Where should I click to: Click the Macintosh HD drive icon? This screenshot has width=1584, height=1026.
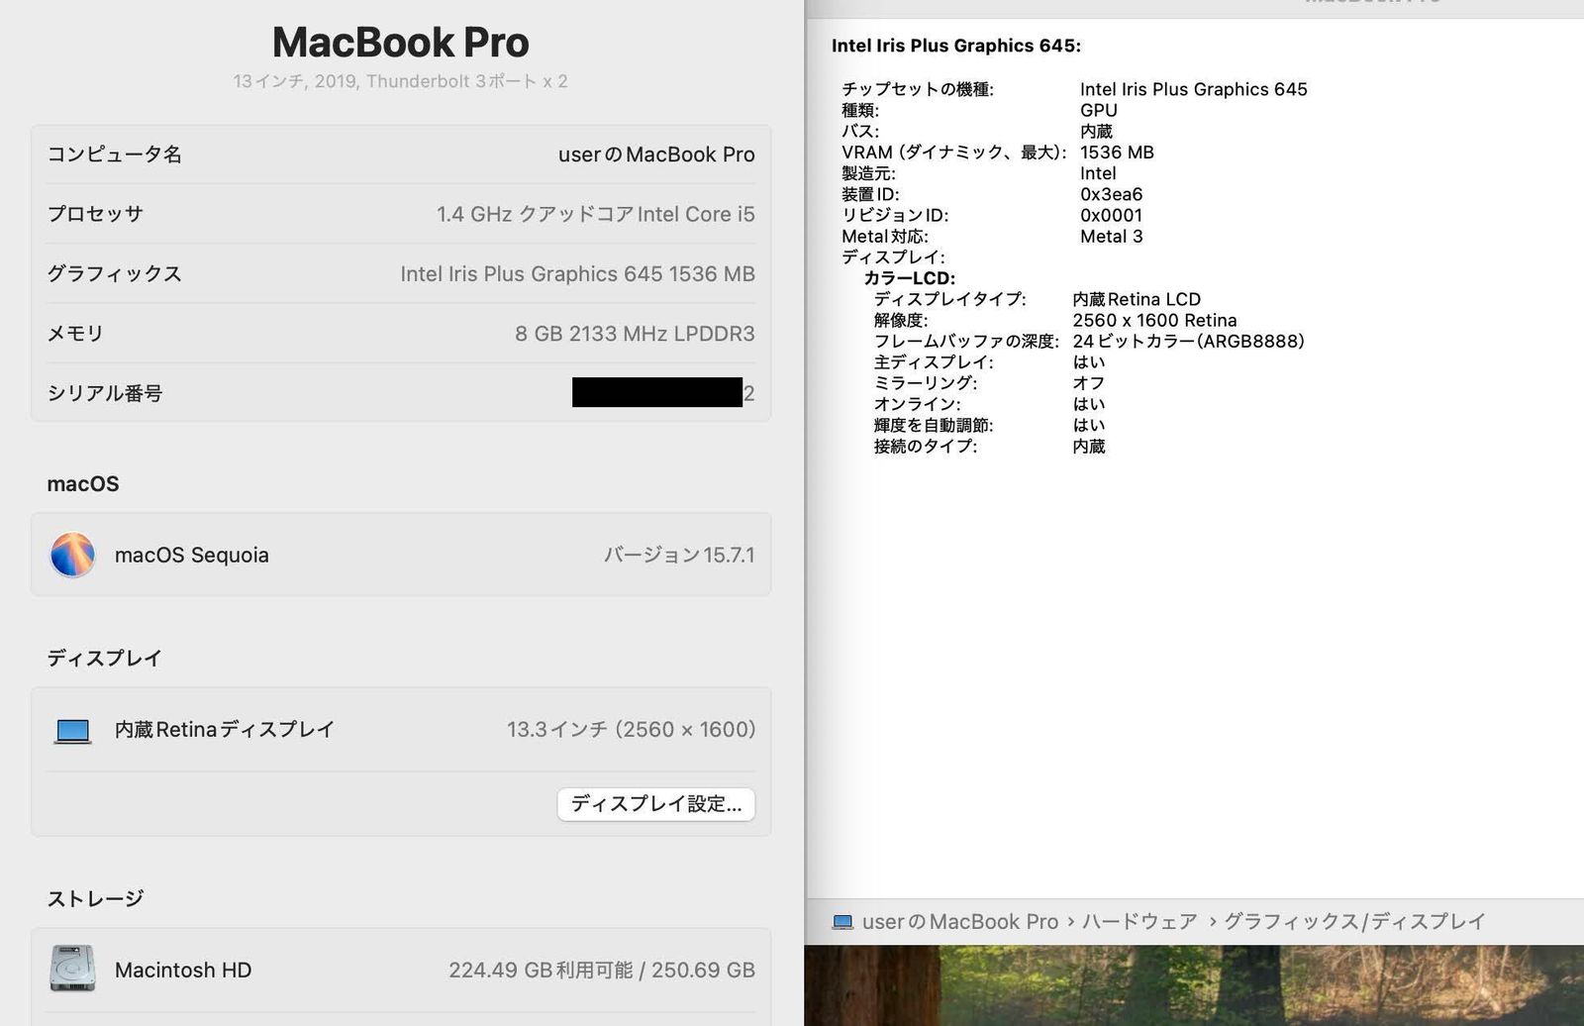click(x=70, y=970)
